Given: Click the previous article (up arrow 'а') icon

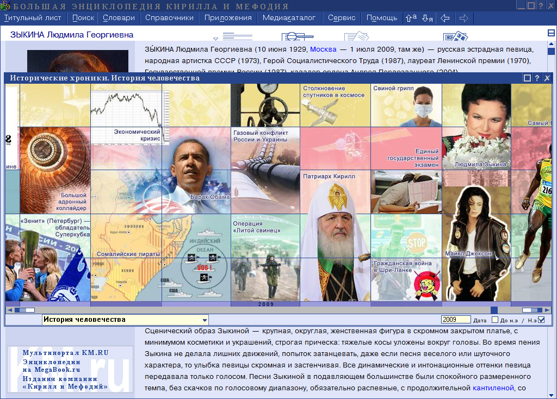Looking at the screenshot, I should tap(411, 18).
